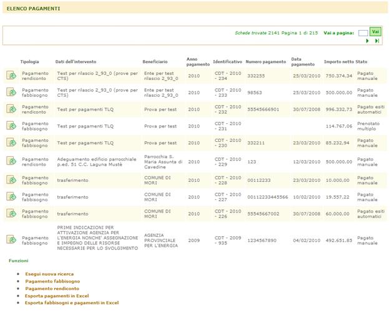Click amount 114.767,06

coord(339,126)
